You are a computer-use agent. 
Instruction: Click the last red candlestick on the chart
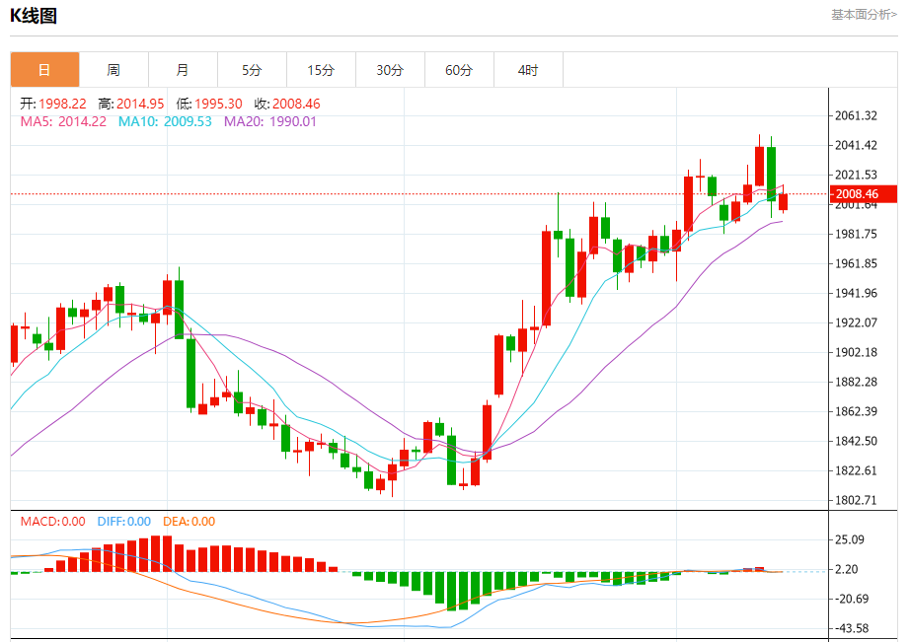(783, 202)
